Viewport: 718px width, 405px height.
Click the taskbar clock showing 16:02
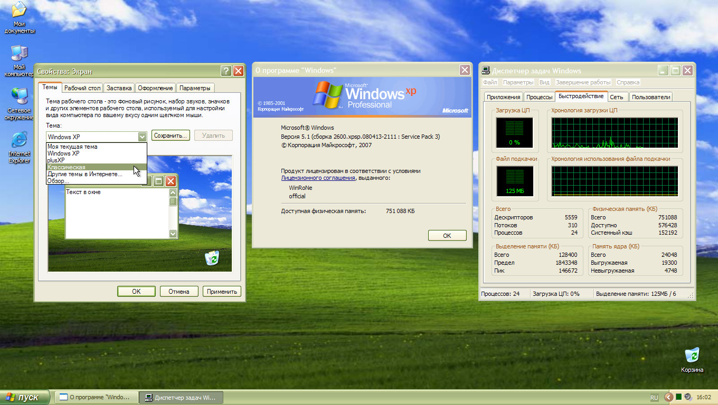point(704,398)
